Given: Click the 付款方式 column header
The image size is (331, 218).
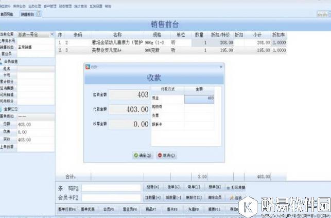Looking at the screenshot, I should (168, 89).
